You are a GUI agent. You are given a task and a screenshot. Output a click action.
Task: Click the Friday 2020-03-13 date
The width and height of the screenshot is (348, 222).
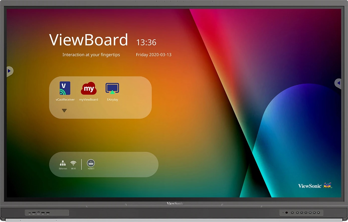point(153,54)
